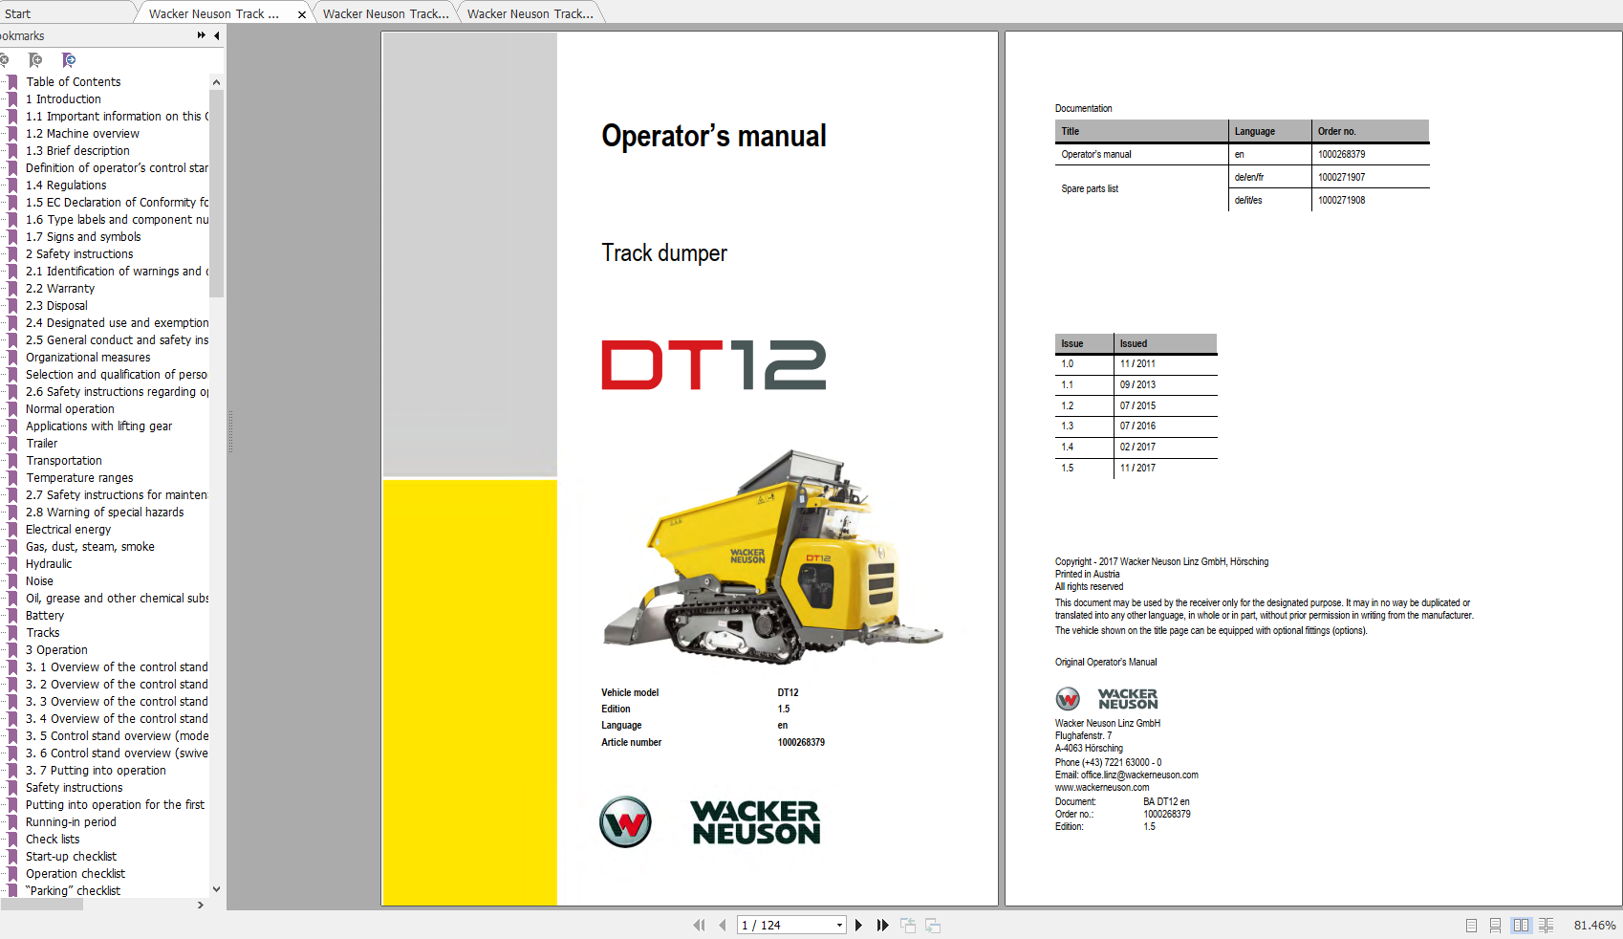Select continuous facing page layout
Image resolution: width=1623 pixels, height=939 pixels.
pos(1546,926)
